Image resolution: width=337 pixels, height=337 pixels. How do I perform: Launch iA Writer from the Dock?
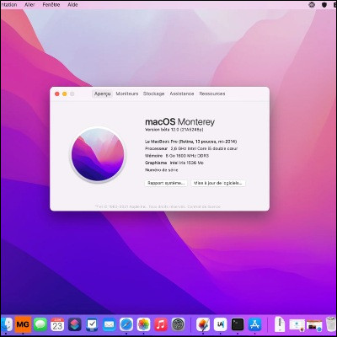(x=221, y=324)
